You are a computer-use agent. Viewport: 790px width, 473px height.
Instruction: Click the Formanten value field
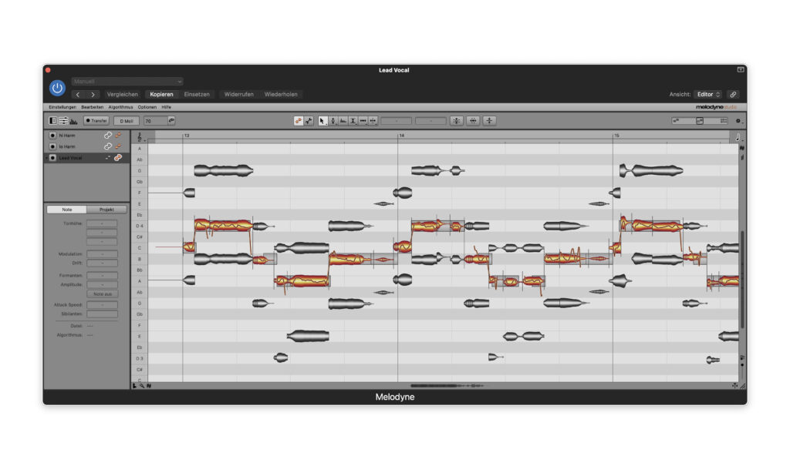(x=102, y=276)
